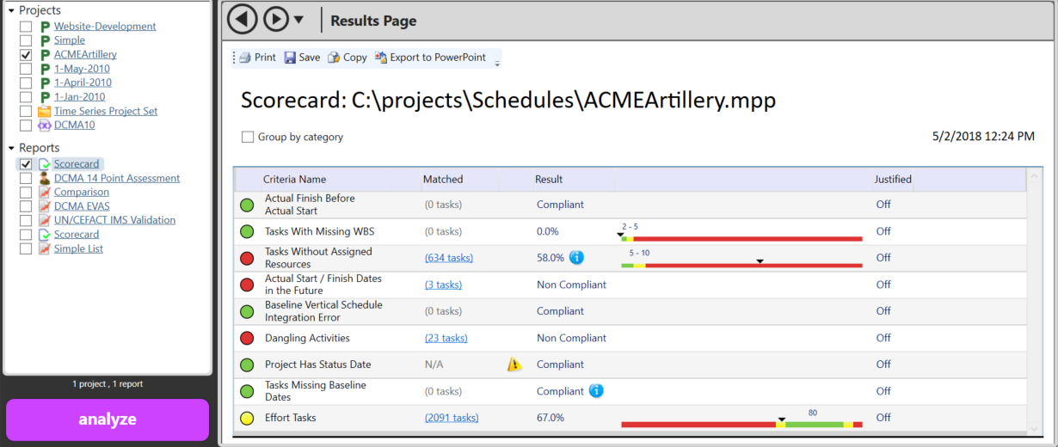Click the Export to PowerPoint icon
This screenshot has width=1058, height=447.
[380, 58]
